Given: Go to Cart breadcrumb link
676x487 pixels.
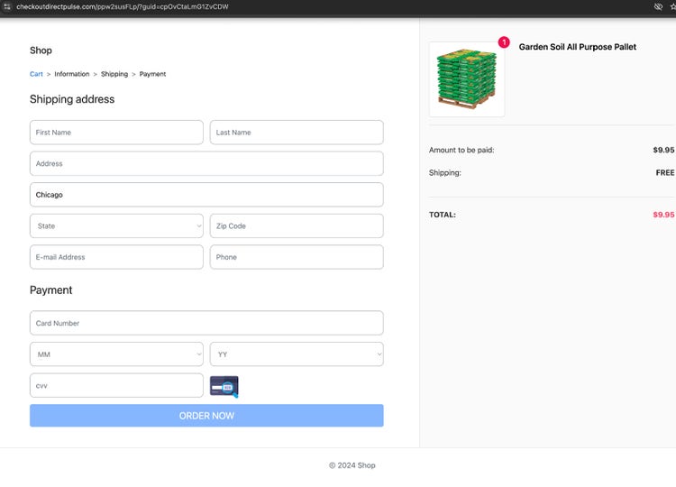Looking at the screenshot, I should (36, 74).
